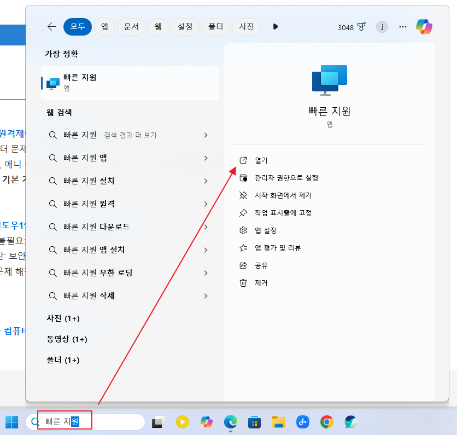Switch to the 사진 filter tab
The width and height of the screenshot is (457, 435).
click(247, 27)
